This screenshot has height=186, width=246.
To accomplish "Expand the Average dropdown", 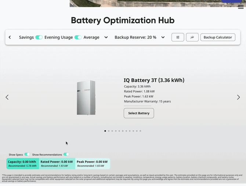I will tap(106, 37).
